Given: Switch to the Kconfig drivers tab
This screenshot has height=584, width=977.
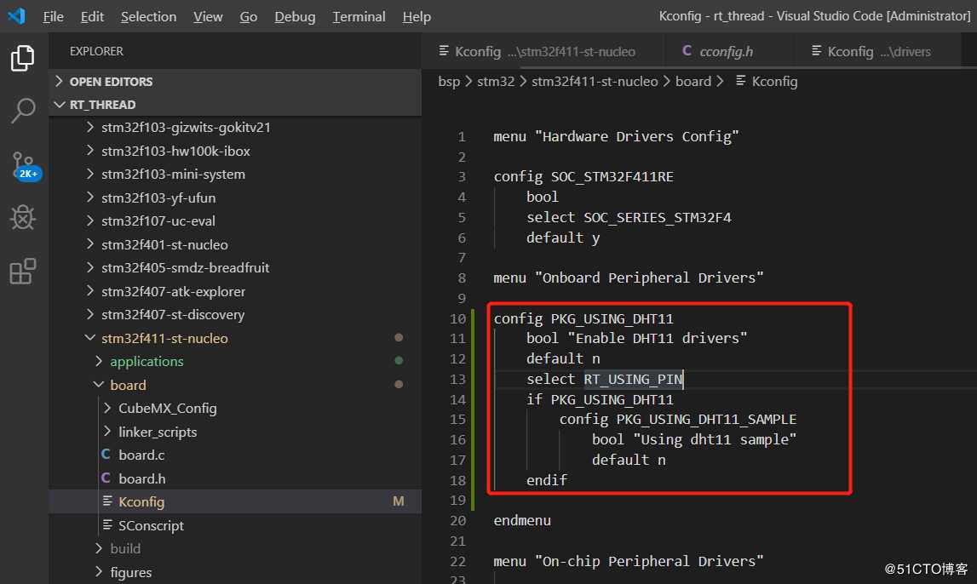Looking at the screenshot, I should point(878,52).
